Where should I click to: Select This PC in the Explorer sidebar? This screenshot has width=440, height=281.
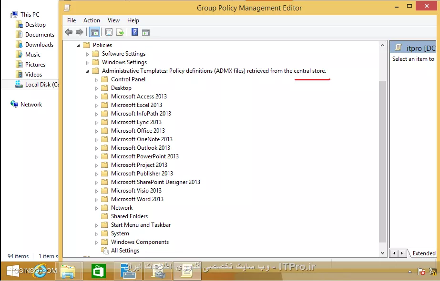click(x=30, y=15)
